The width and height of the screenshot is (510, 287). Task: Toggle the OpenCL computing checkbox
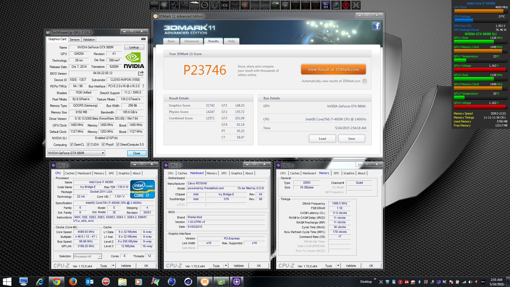71,145
